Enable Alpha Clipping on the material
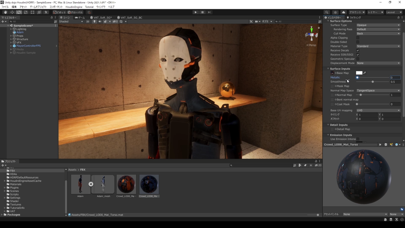Image resolution: width=405 pixels, height=228 pixels. (x=358, y=38)
